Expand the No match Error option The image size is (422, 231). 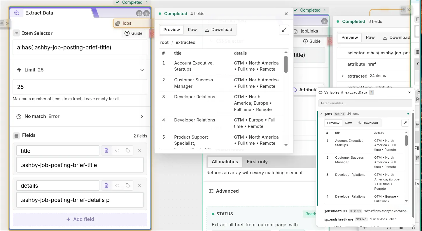[x=142, y=116]
